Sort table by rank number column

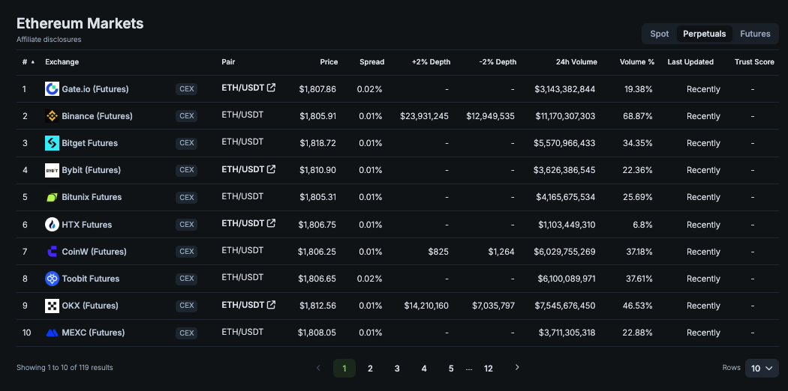[27, 62]
